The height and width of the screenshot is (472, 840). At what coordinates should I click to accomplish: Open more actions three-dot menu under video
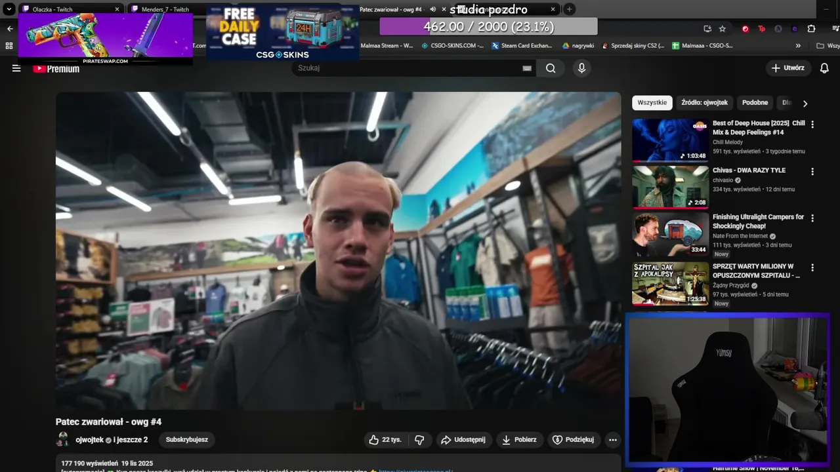click(x=613, y=440)
